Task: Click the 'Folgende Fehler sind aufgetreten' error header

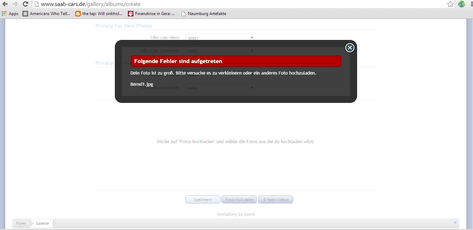Action: (x=236, y=61)
